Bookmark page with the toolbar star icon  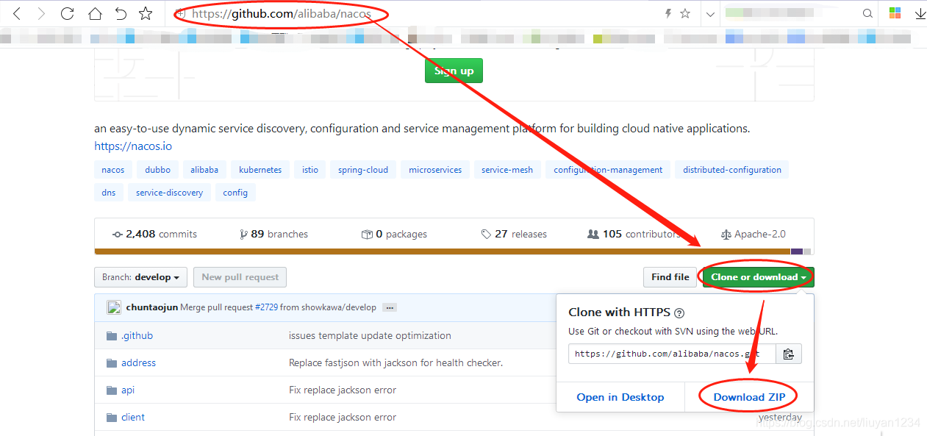coord(146,13)
